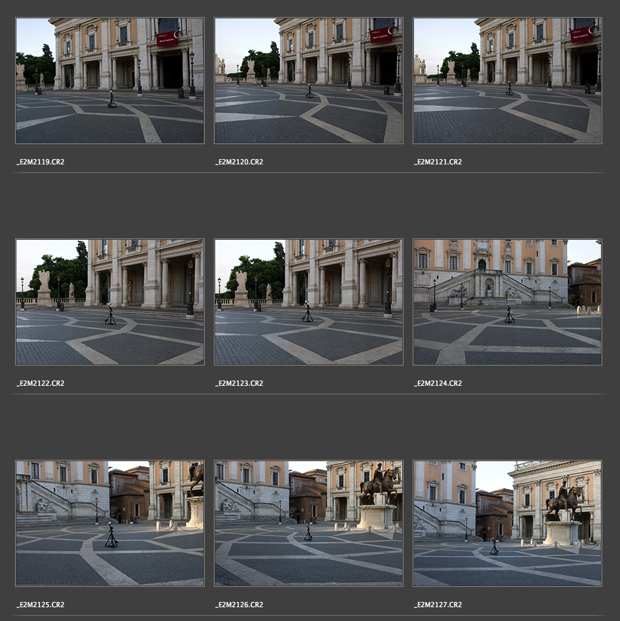Select the _E2M2126.CR2 photo thumbnail
This screenshot has width=620, height=621.
[x=308, y=523]
